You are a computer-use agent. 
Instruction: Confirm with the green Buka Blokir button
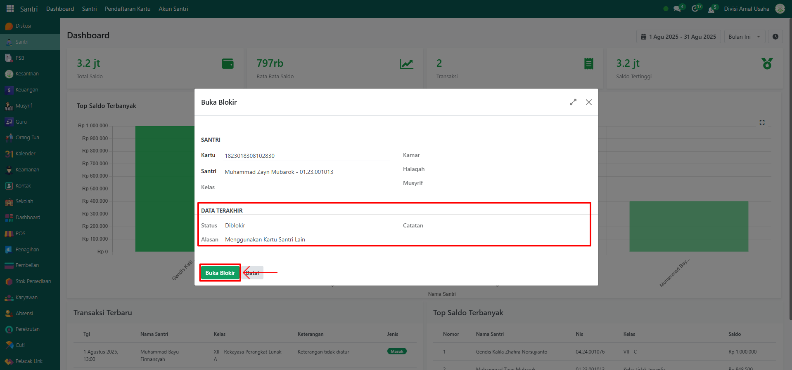click(220, 273)
